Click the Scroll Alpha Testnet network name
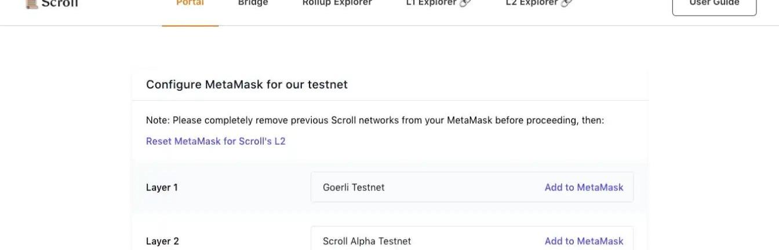This screenshot has height=250, width=779. (367, 241)
